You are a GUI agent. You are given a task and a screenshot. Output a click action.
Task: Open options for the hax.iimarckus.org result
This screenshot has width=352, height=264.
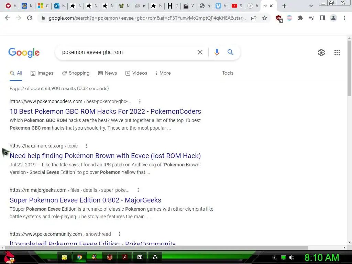(86, 146)
